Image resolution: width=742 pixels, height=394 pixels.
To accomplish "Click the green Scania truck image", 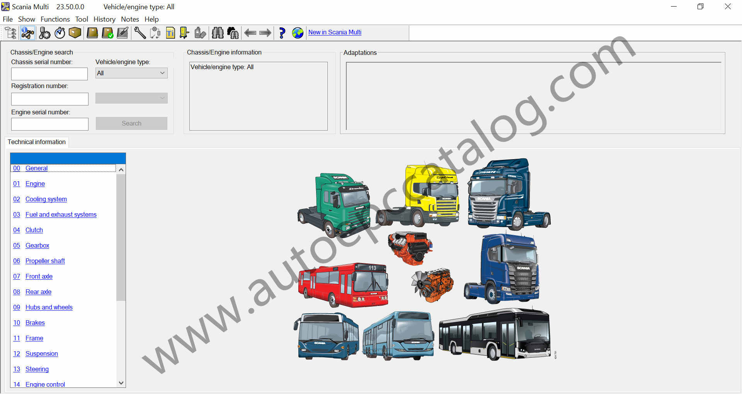I will click(x=334, y=205).
